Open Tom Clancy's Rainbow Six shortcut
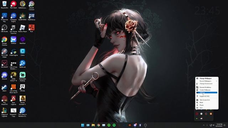Viewport: 228px width, 128px height. point(22,112)
